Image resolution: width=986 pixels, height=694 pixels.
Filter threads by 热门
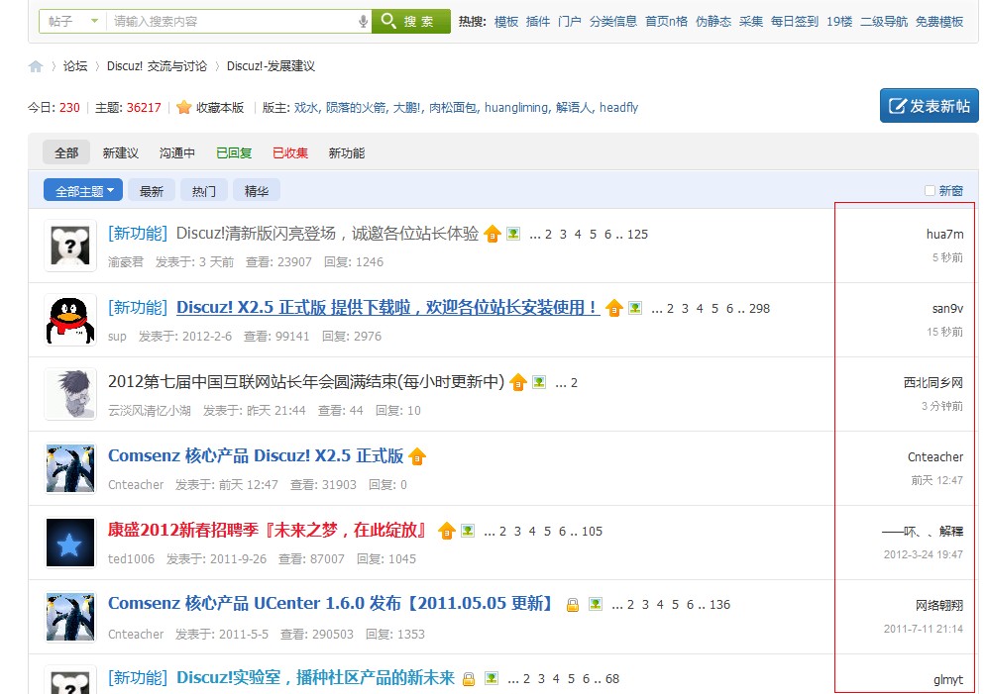[204, 190]
